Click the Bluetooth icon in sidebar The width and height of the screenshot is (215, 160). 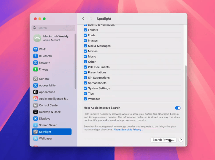click(x=35, y=56)
